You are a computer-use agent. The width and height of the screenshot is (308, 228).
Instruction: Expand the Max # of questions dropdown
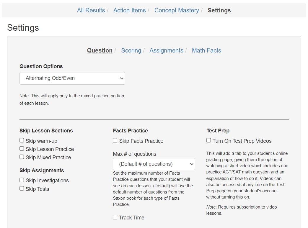(154, 164)
